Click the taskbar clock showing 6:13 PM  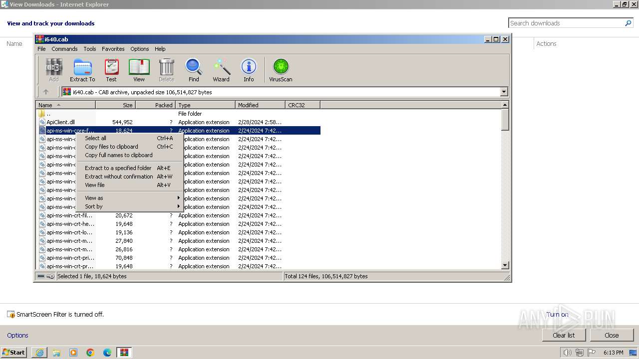tap(614, 353)
